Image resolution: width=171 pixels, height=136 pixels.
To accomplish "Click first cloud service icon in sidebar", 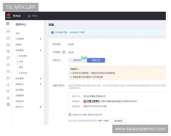I will click(8, 31).
